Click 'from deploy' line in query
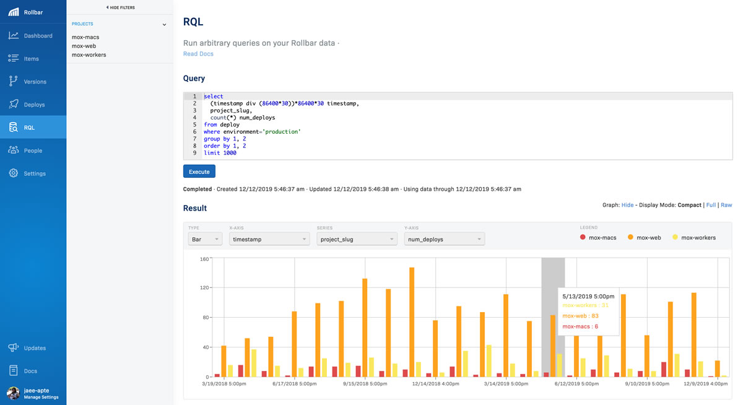Screen dimensions: 743x405 coord(222,124)
